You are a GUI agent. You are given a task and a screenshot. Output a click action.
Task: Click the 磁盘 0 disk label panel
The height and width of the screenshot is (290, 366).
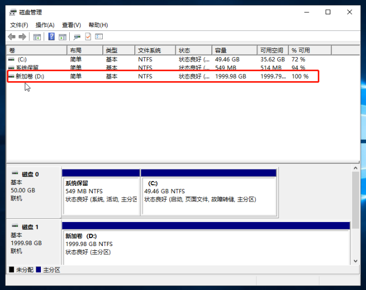click(34, 193)
